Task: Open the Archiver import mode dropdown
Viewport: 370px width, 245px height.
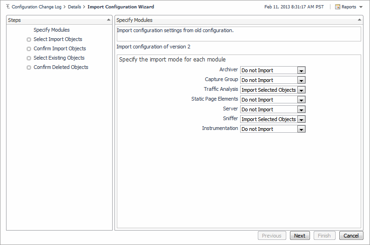Action: [x=301, y=70]
